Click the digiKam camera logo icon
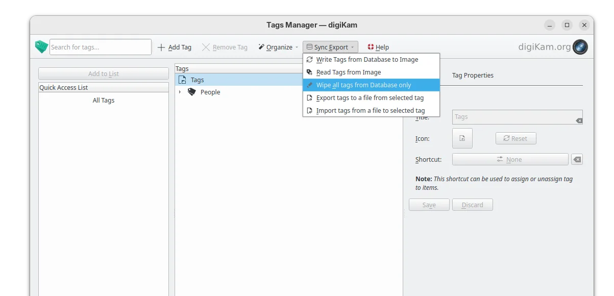The height and width of the screenshot is (296, 614). [580, 47]
